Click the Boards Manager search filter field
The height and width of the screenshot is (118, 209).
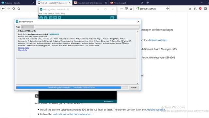click(x=87, y=27)
